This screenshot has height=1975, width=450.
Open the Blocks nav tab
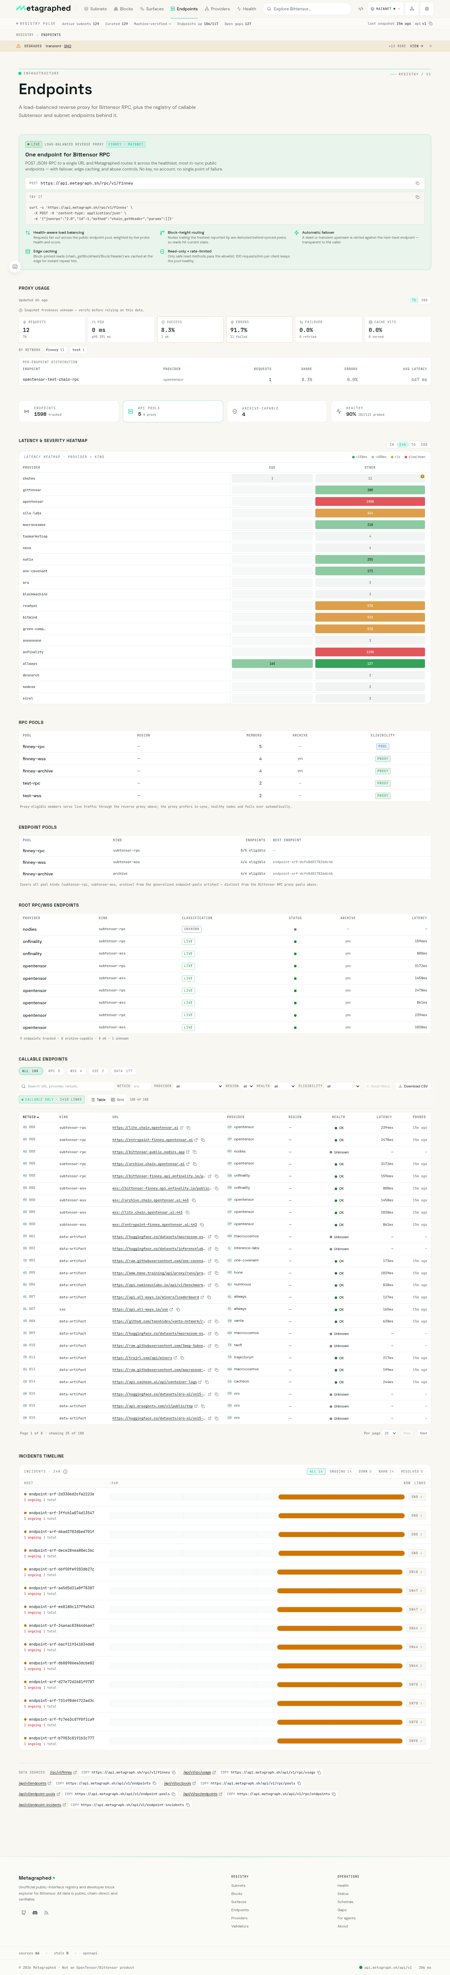123,9
